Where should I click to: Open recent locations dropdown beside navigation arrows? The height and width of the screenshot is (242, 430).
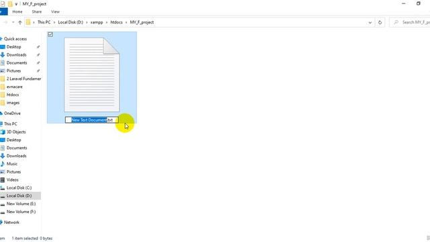click(13, 22)
